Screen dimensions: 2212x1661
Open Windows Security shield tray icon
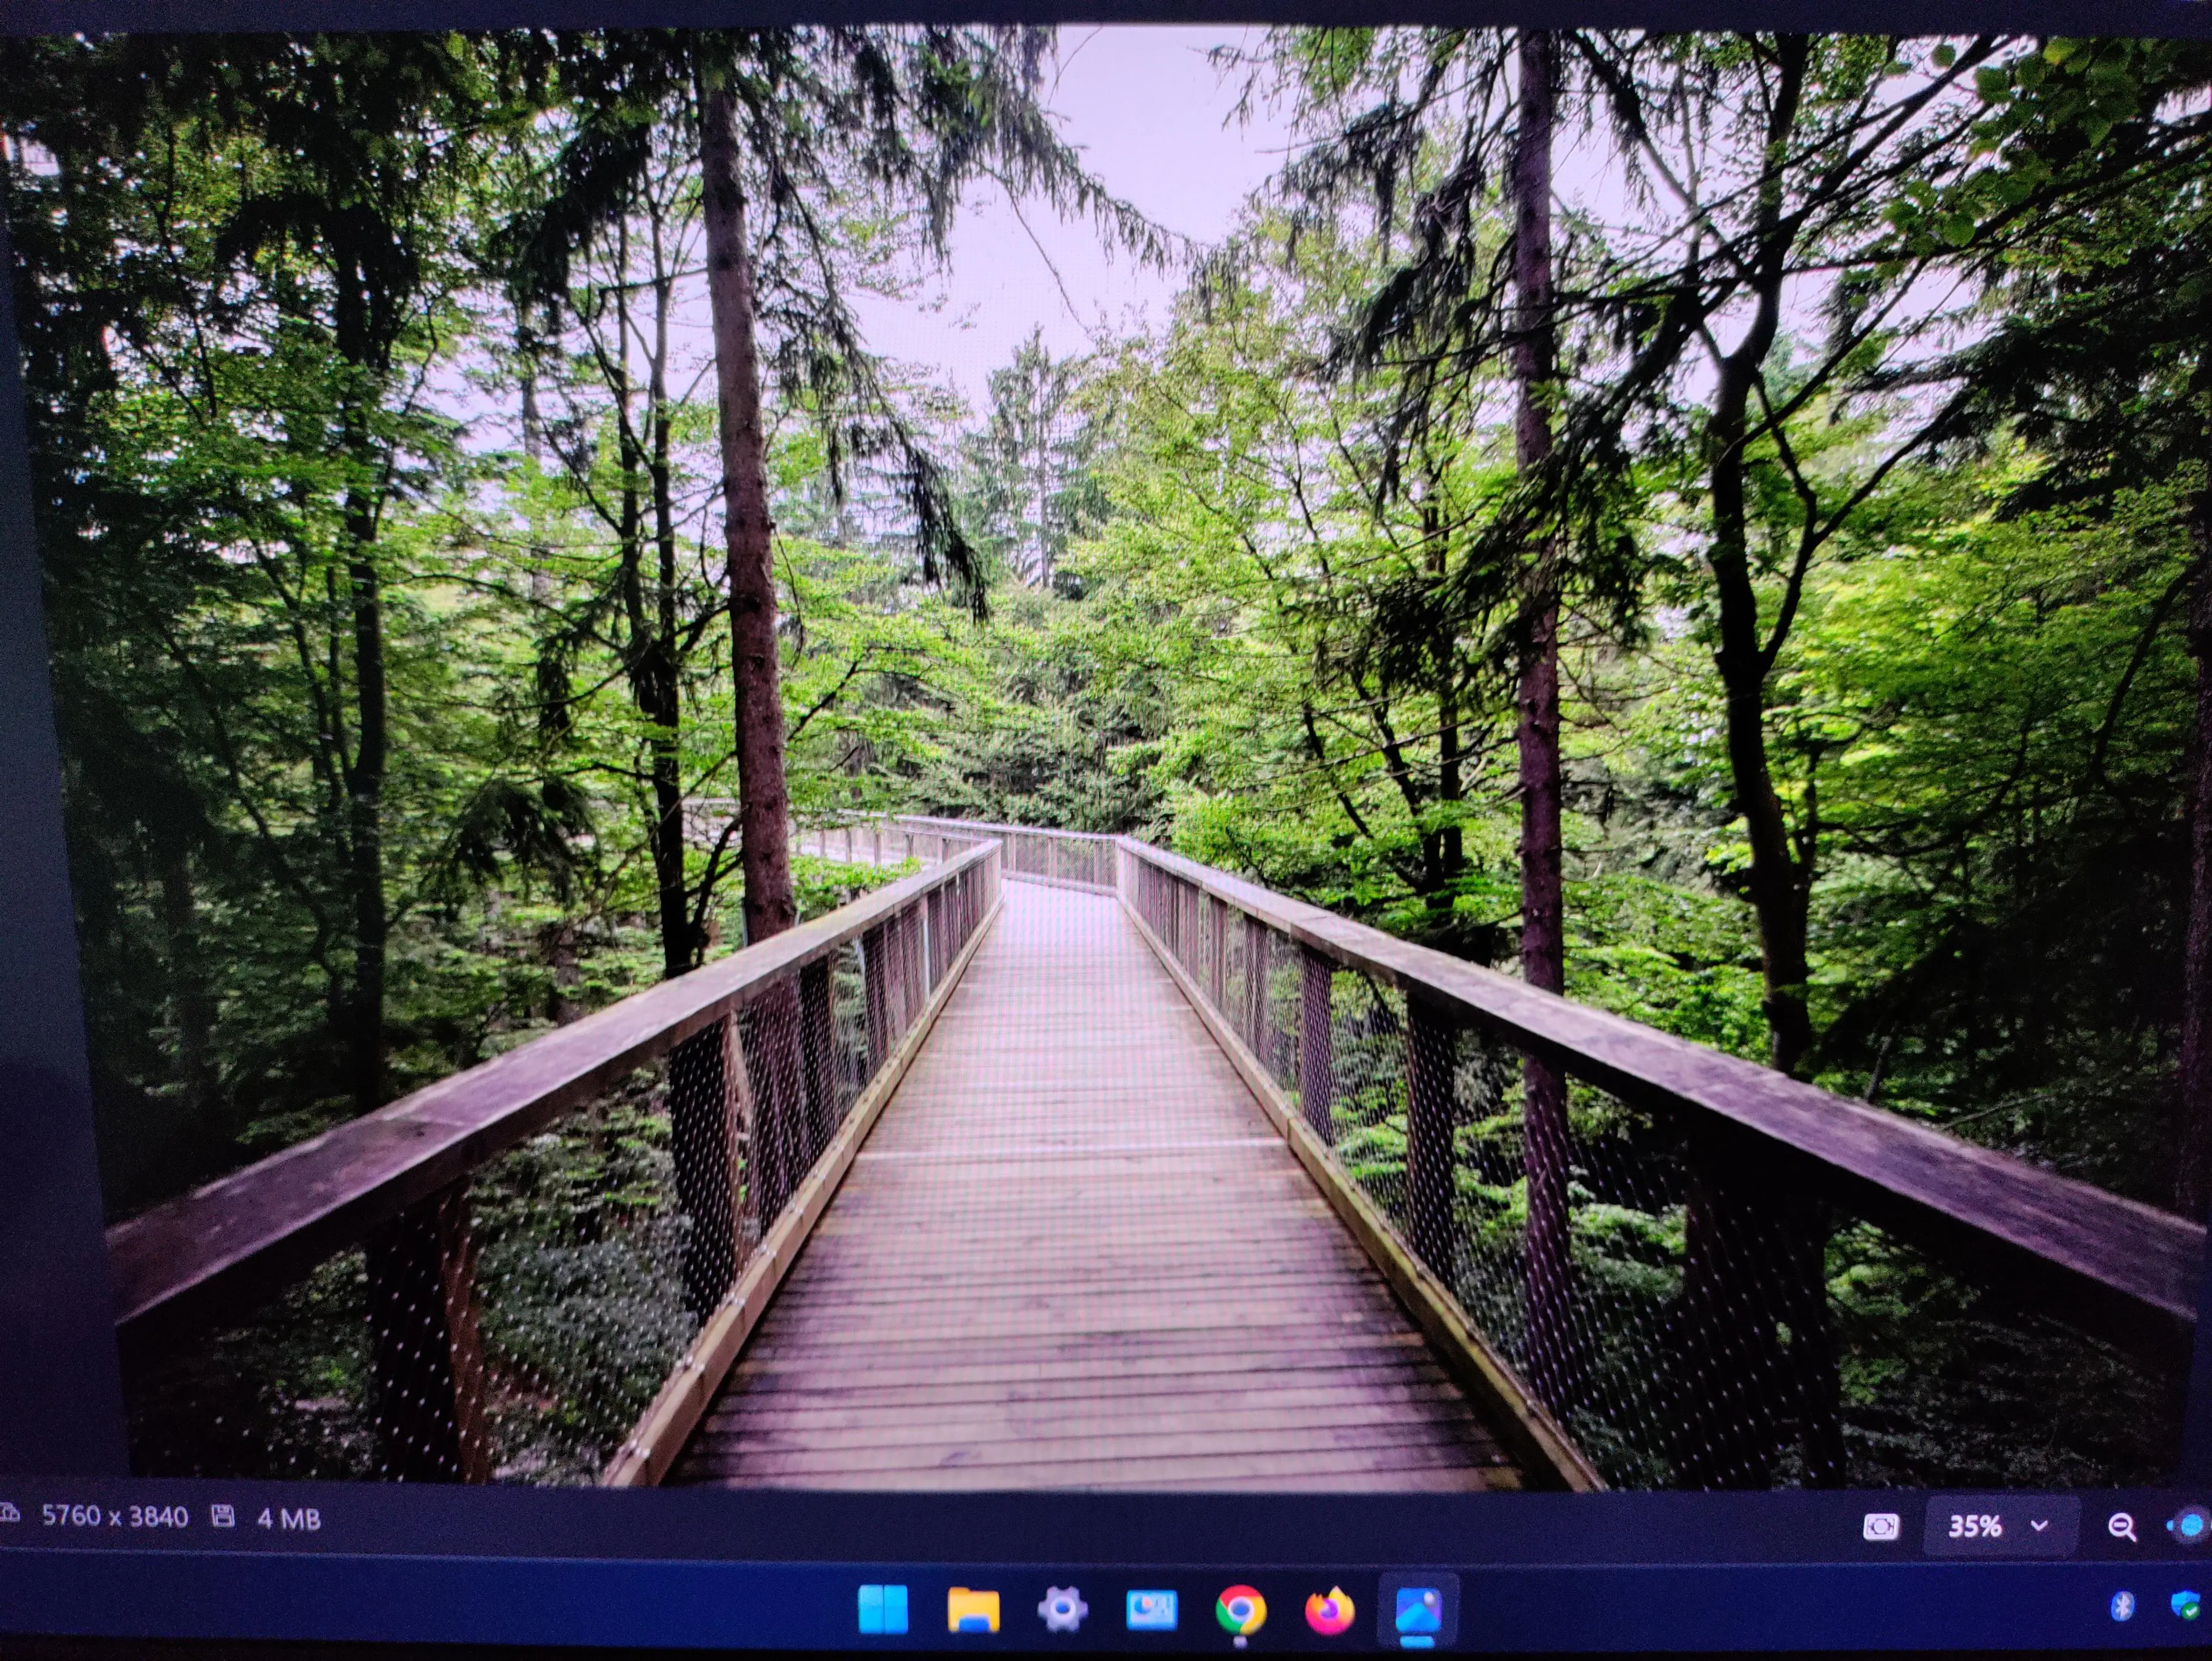point(2187,1606)
